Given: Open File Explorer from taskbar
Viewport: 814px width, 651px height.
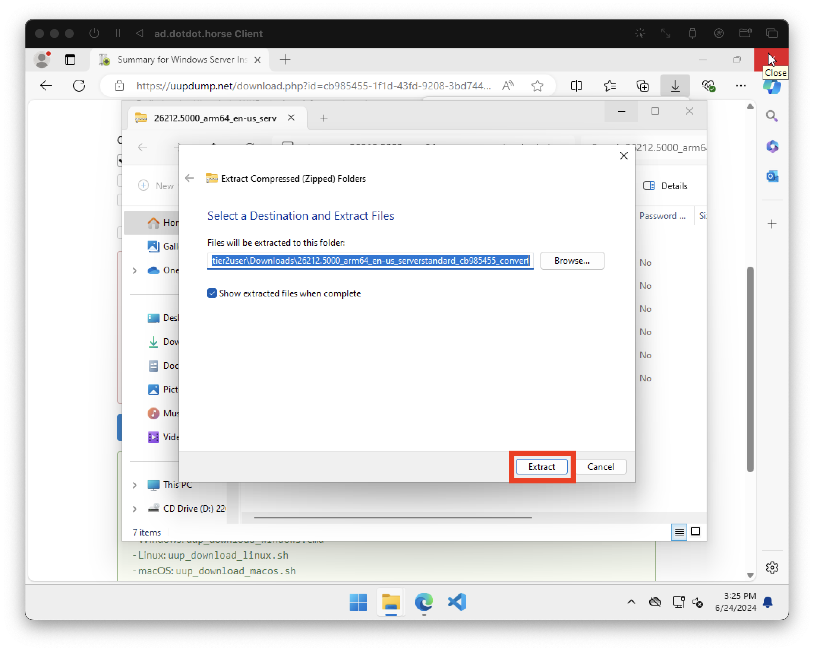Looking at the screenshot, I should click(390, 602).
